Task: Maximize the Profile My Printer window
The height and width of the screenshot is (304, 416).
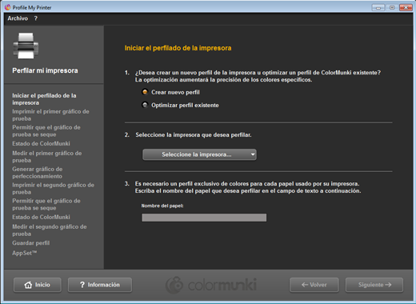Action: coord(392,7)
